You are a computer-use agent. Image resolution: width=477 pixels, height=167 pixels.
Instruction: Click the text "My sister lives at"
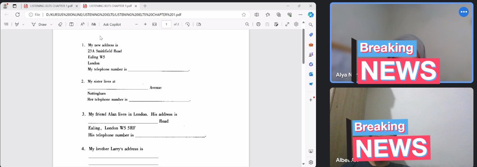point(101,81)
